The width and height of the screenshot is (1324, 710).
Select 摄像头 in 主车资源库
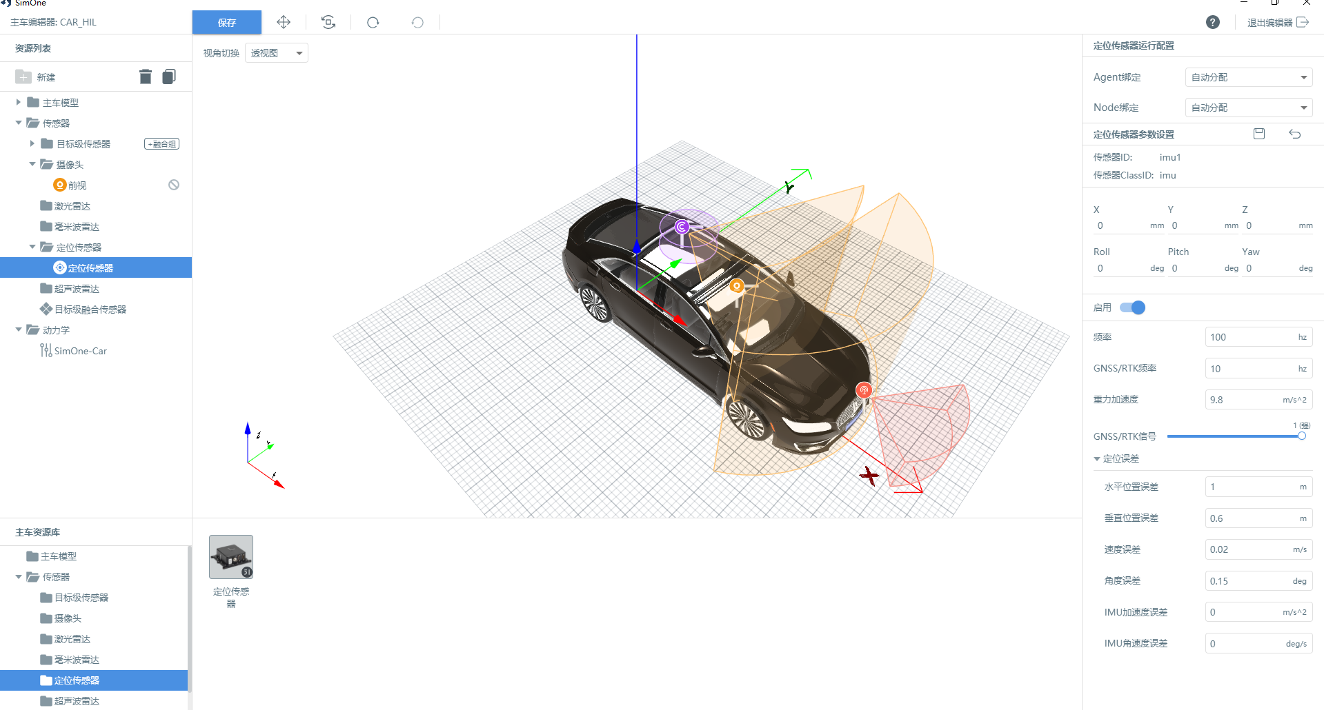68,618
